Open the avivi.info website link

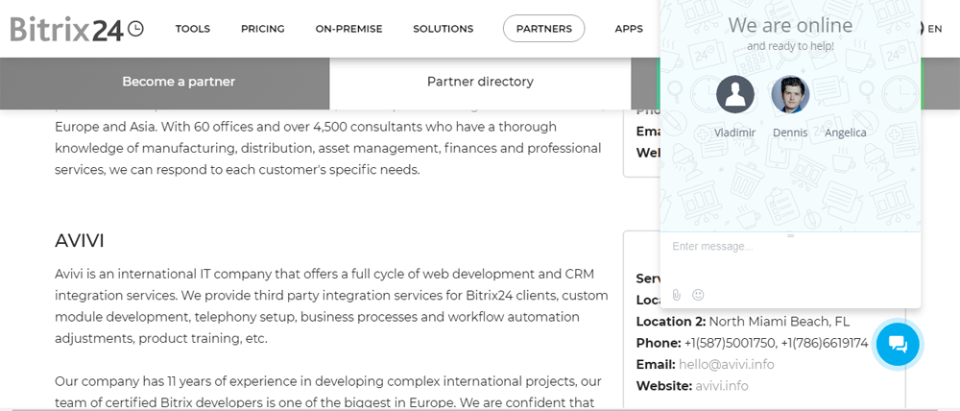pos(722,386)
